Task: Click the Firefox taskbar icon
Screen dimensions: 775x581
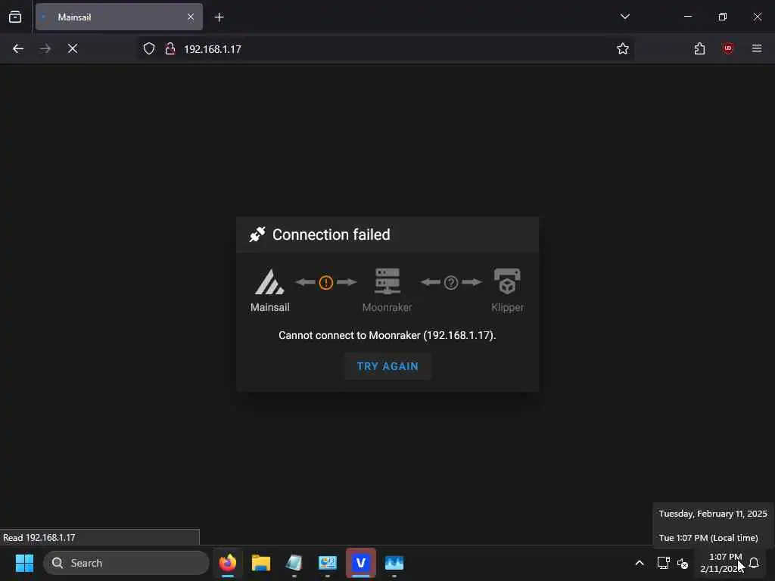Action: [x=227, y=563]
